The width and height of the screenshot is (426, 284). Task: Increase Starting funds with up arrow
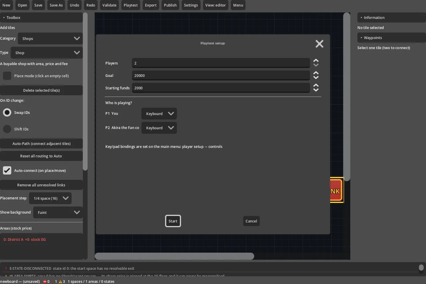point(316,86)
